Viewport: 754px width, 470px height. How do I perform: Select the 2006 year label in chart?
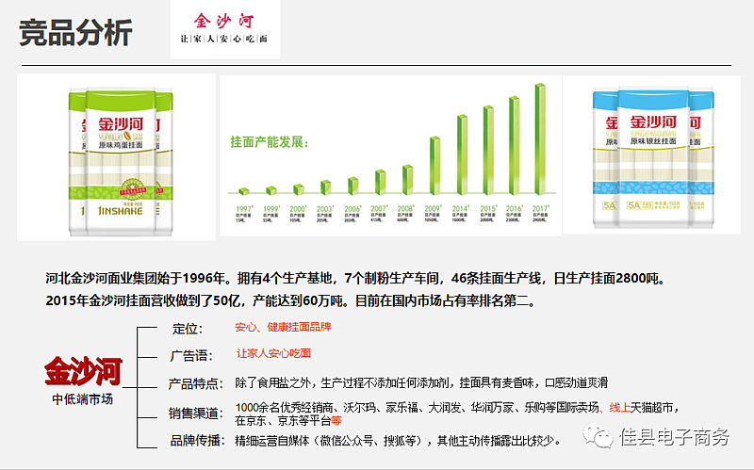coord(352,209)
